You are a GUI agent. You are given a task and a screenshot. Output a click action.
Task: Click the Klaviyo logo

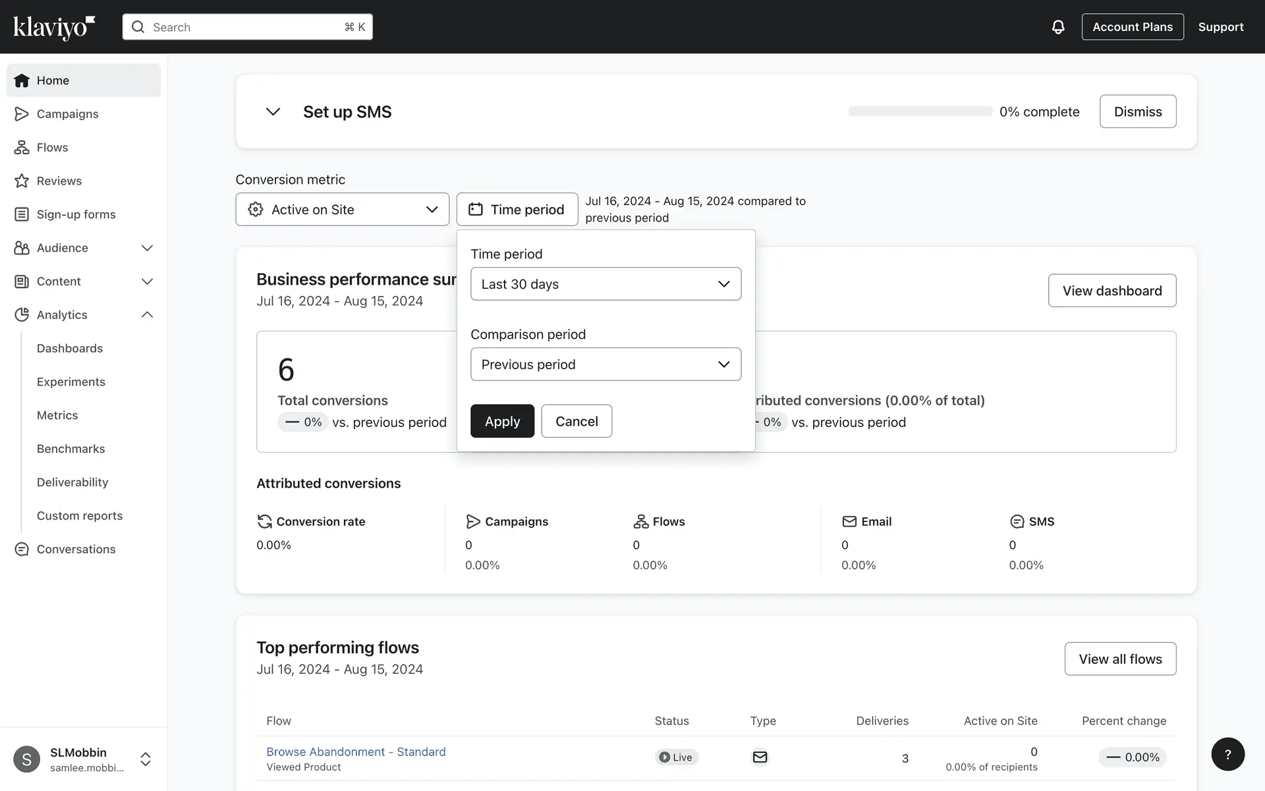coord(54,27)
